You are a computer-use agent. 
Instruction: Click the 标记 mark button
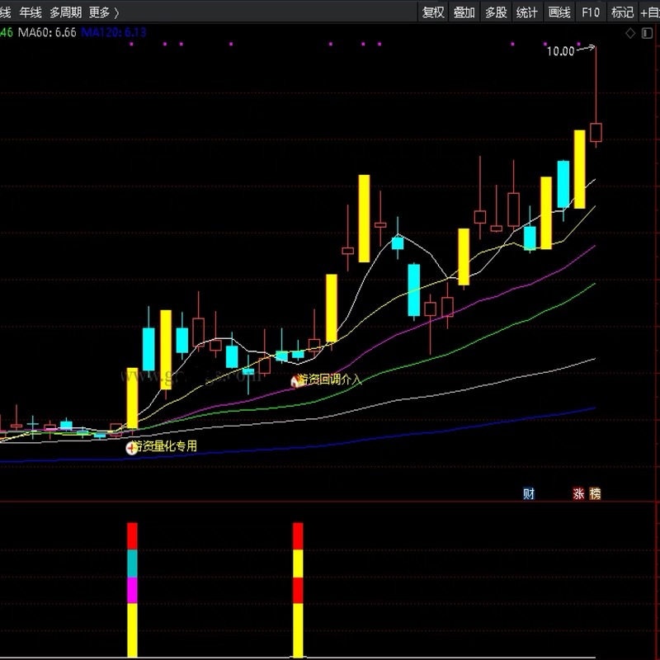coord(621,12)
